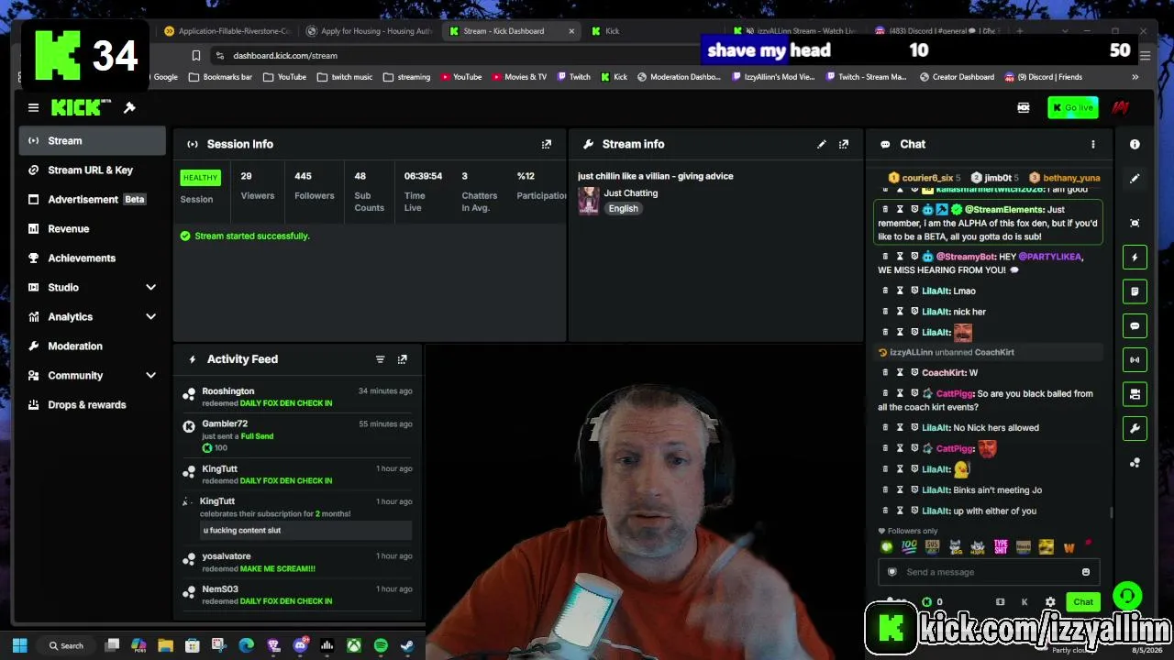Image resolution: width=1174 pixels, height=660 pixels.
Task: Click the green support headset button
Action: tap(1127, 596)
